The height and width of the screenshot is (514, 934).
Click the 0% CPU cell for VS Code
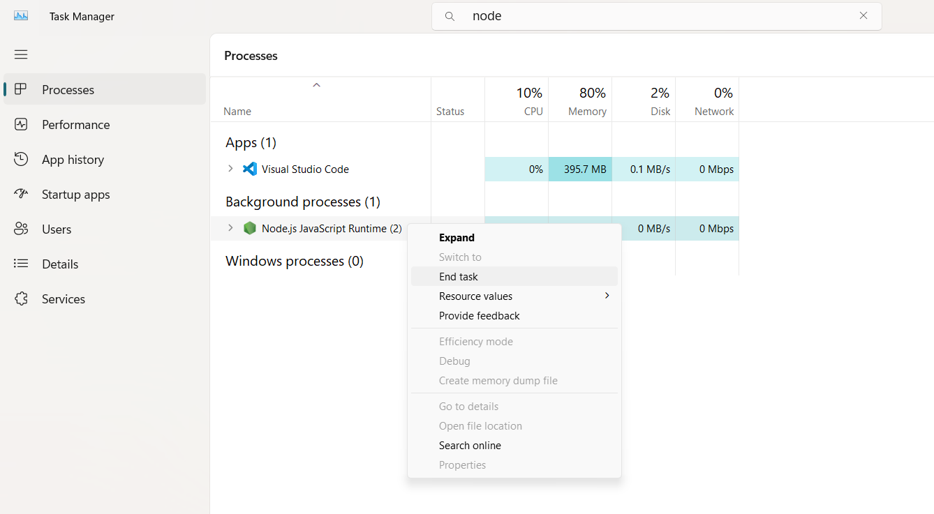click(517, 169)
